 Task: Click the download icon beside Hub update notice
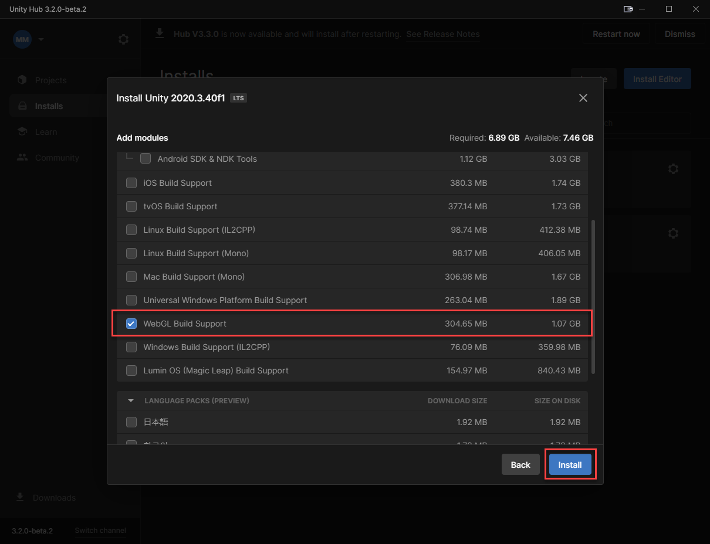pyautogui.click(x=160, y=34)
